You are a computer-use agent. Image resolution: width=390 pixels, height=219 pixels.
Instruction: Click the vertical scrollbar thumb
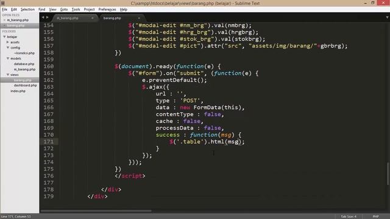pos(388,173)
